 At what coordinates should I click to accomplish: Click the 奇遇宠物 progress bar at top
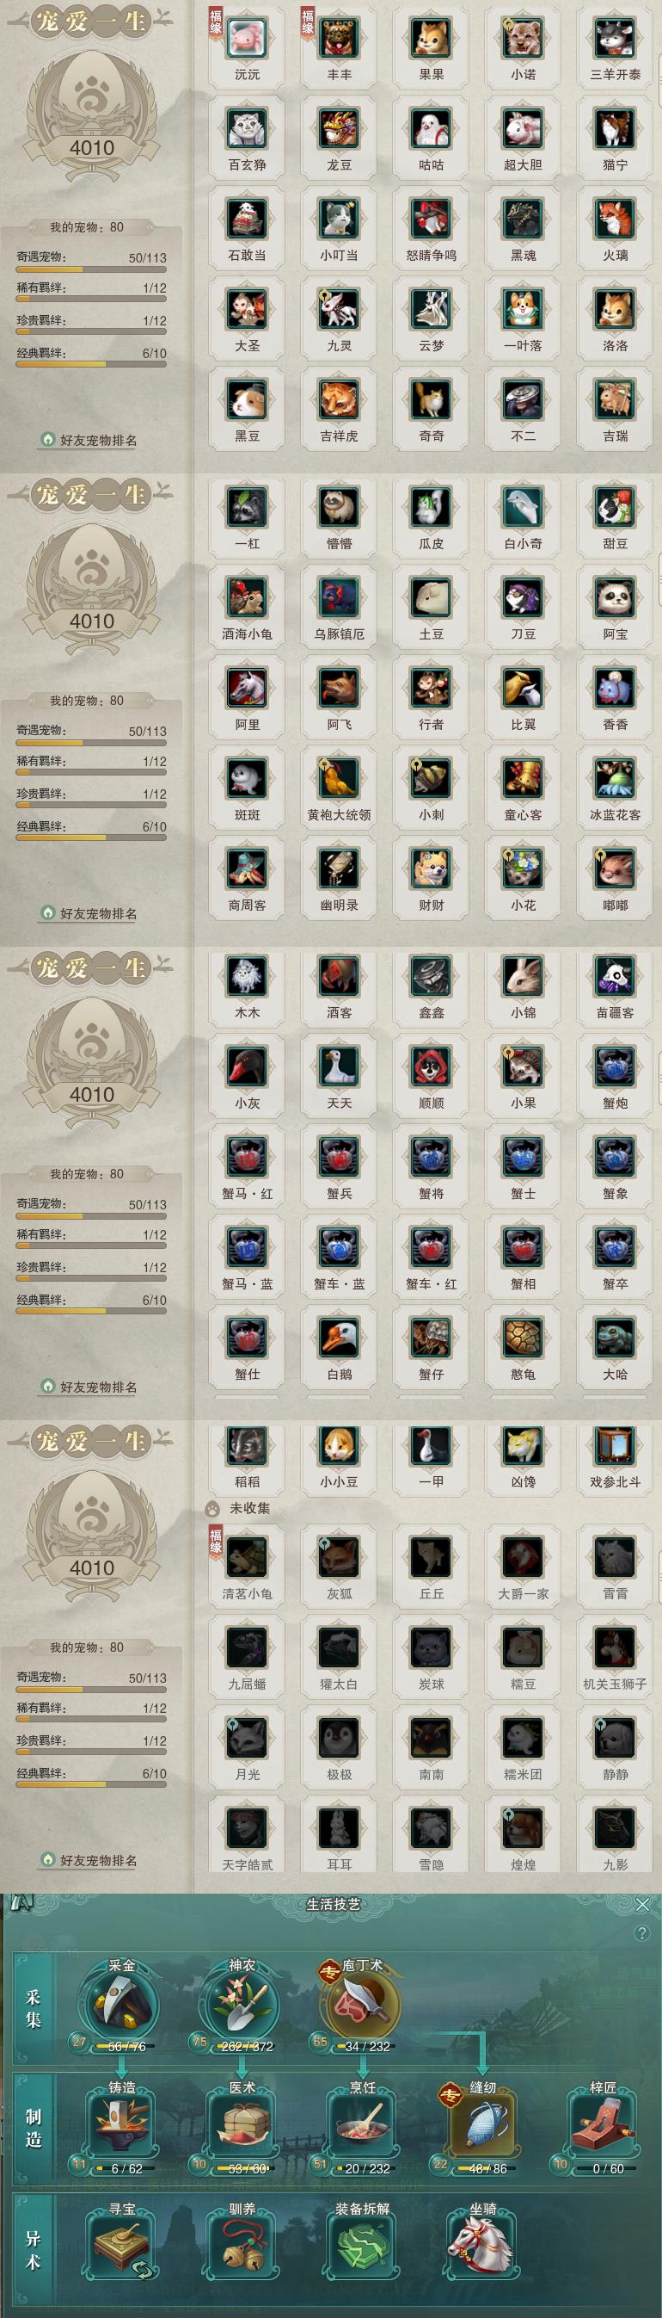coord(92,269)
